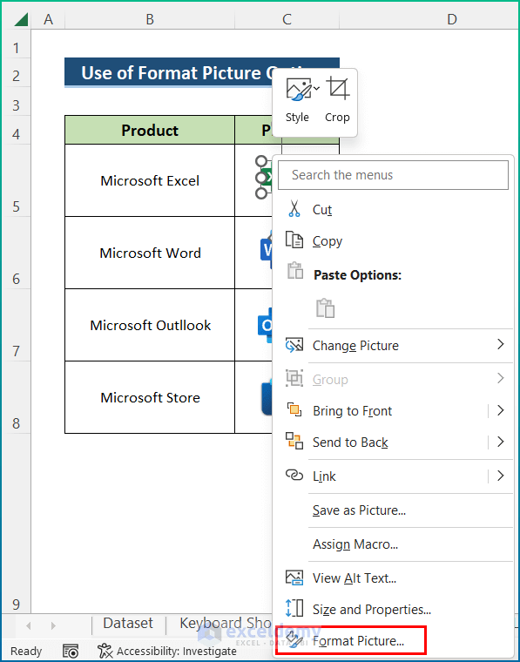Click the Microsoft Word cell
Image resolution: width=520 pixels, height=662 pixels.
point(150,253)
